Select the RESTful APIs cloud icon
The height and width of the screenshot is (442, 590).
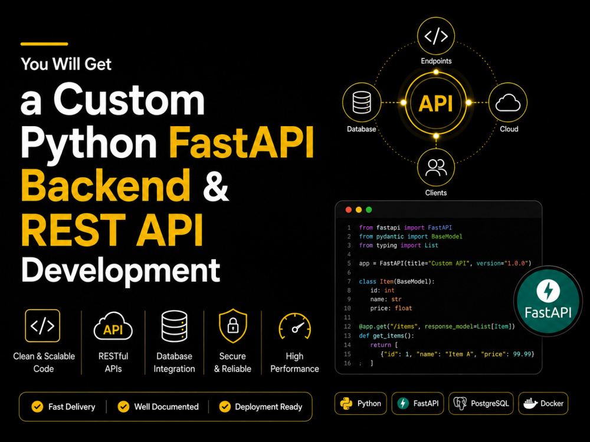[113, 326]
